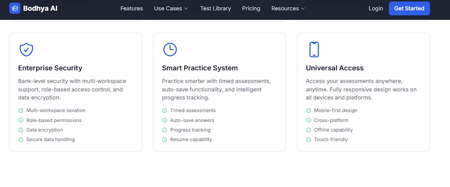Click the Universal Access phone icon
Image resolution: width=450 pixels, height=187 pixels.
coord(314,49)
